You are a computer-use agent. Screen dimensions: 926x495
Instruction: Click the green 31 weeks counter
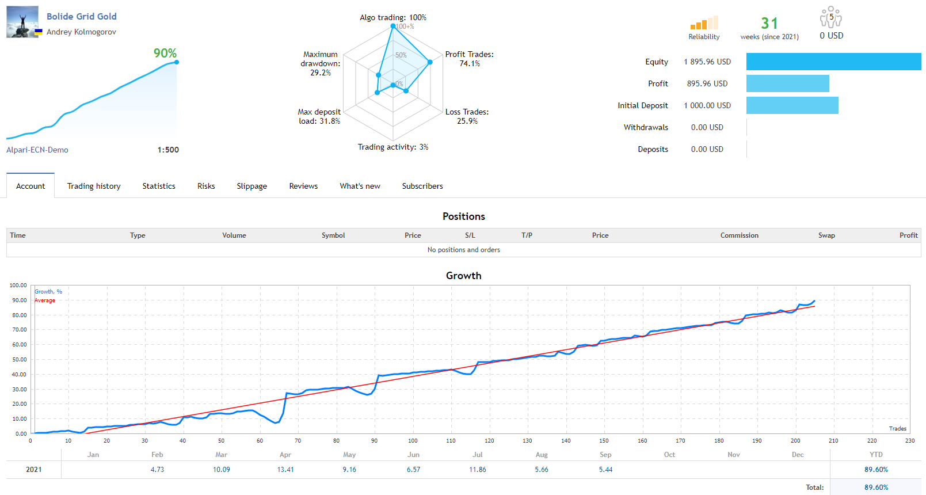tap(769, 23)
